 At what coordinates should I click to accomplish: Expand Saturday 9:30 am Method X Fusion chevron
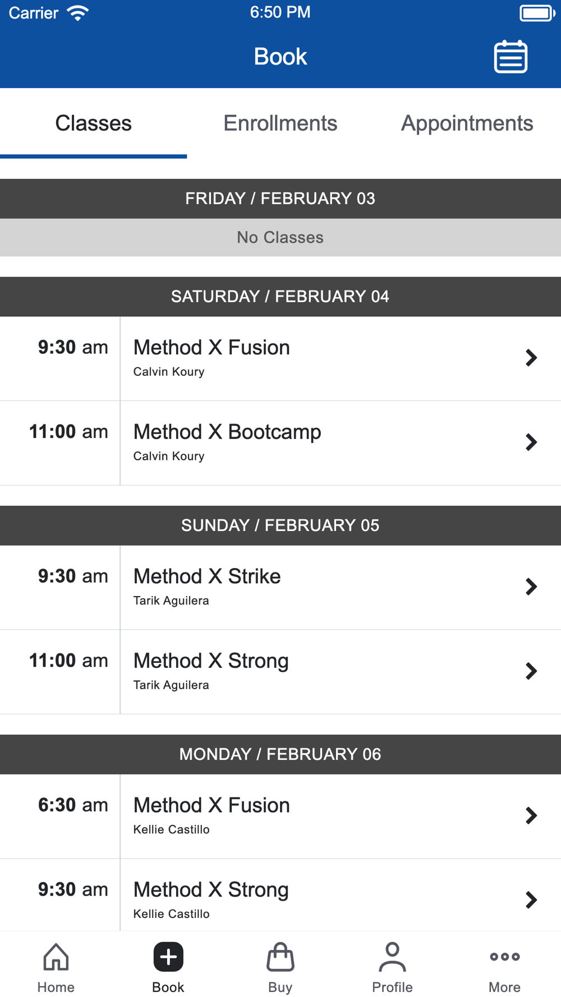(531, 358)
